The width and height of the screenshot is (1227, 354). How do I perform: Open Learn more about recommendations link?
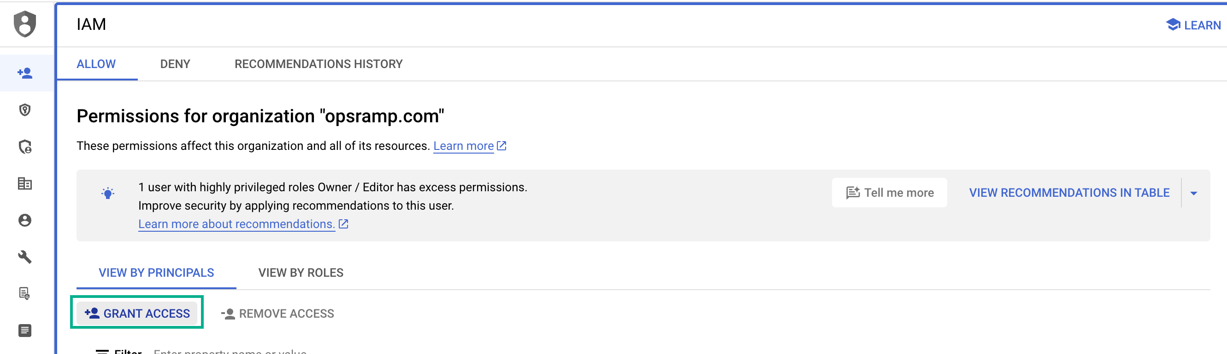[236, 223]
